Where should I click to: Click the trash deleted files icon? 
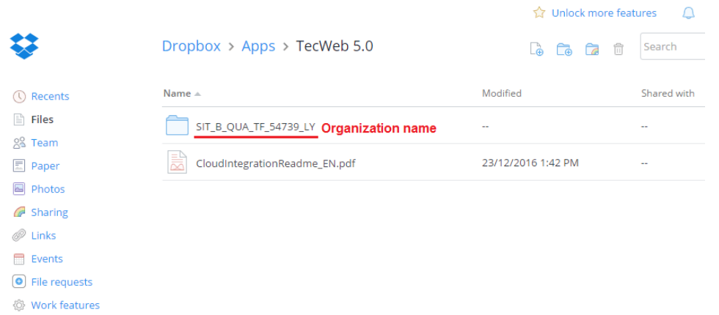click(618, 49)
